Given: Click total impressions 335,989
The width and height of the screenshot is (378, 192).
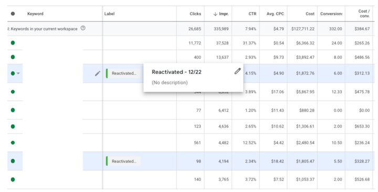Looking at the screenshot, I should click(x=222, y=29).
